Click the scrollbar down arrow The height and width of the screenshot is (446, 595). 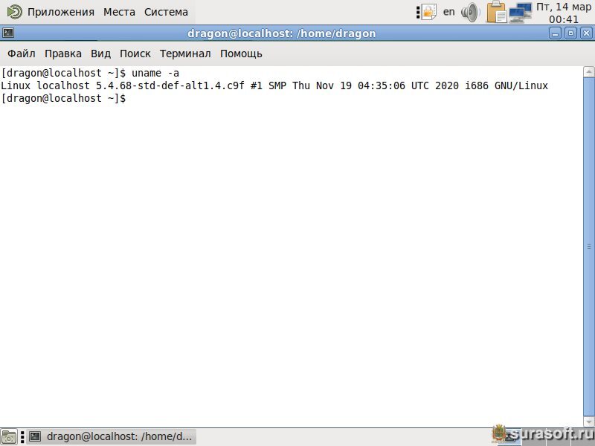[588, 421]
